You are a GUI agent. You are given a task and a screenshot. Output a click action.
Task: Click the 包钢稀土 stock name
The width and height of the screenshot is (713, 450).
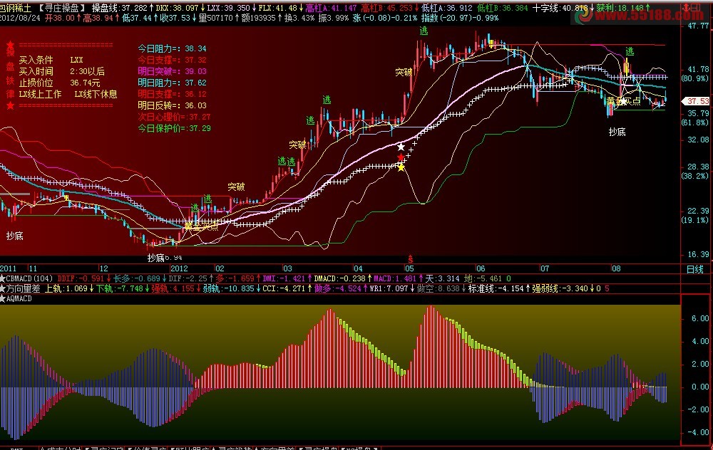pyautogui.click(x=16, y=8)
